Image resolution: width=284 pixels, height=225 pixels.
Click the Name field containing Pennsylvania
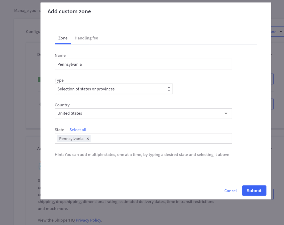click(x=143, y=64)
